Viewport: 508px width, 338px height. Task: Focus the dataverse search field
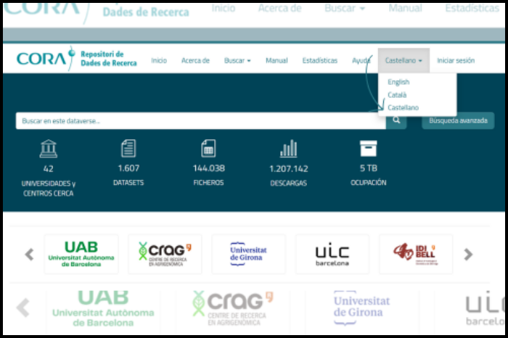point(200,120)
